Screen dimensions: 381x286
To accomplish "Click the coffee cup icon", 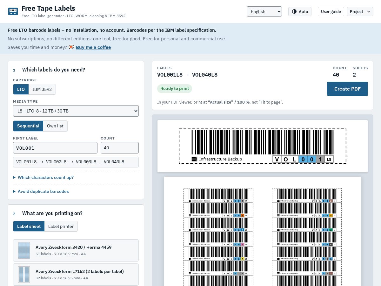I will tap(71, 47).
